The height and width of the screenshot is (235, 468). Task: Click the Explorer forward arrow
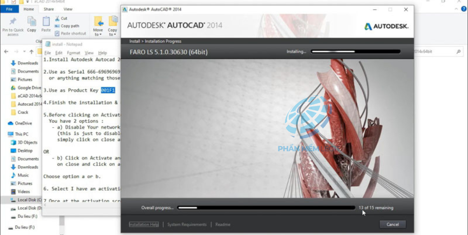click(16, 52)
